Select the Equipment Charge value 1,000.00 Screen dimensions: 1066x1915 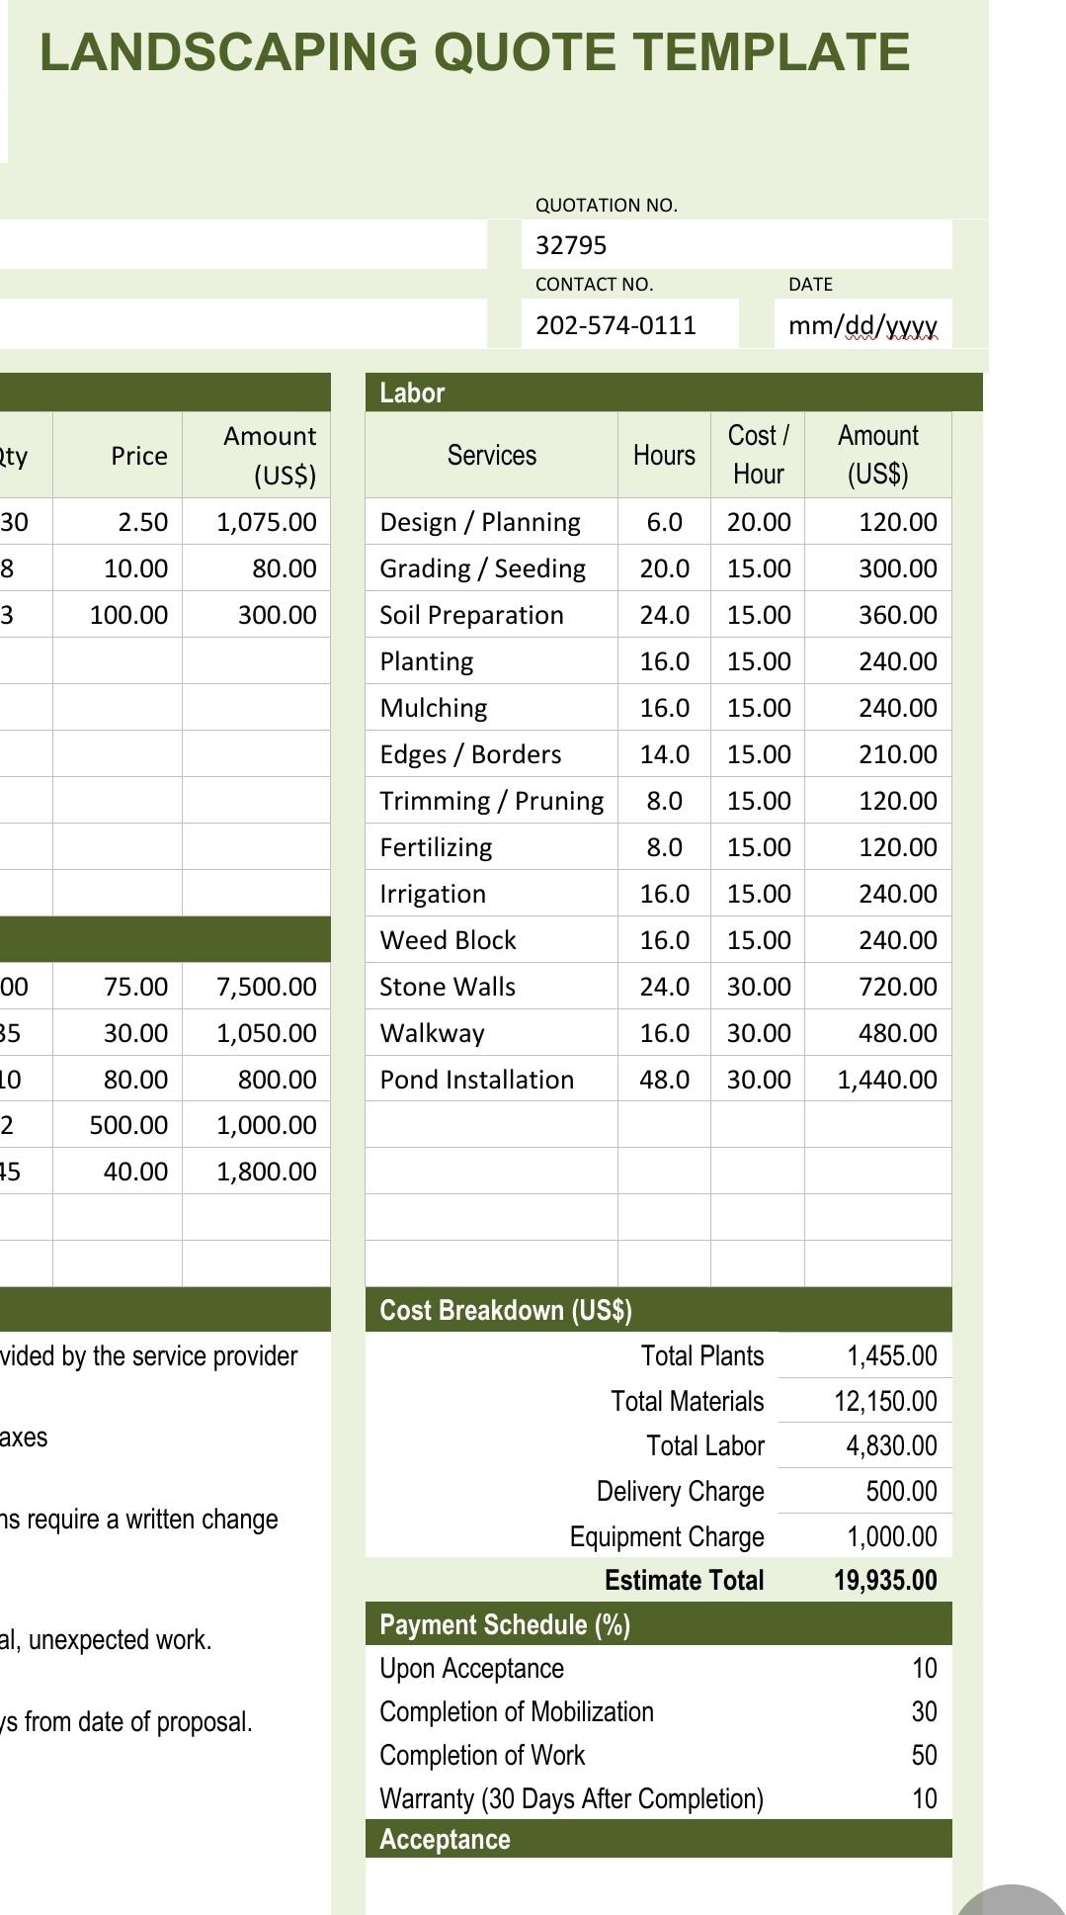pos(865,1536)
